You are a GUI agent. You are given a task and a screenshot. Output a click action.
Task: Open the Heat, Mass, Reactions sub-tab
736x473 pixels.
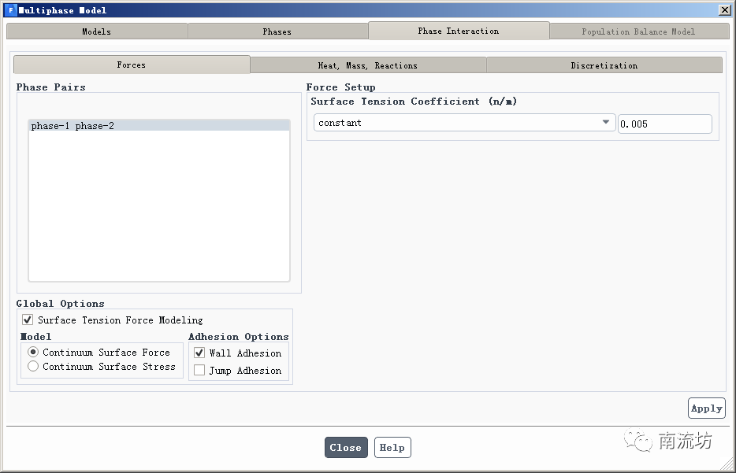(368, 65)
